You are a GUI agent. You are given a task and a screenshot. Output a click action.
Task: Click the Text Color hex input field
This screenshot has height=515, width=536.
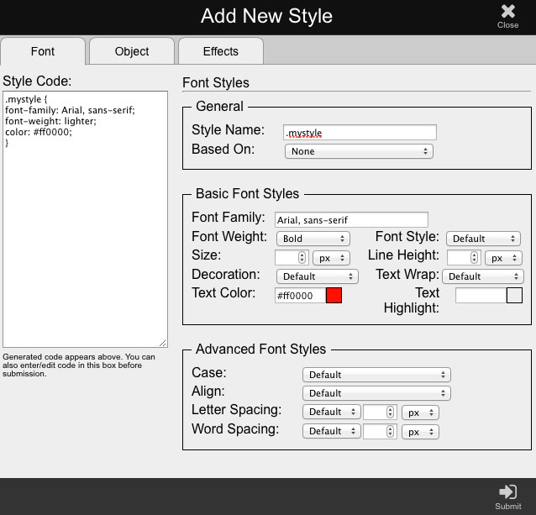point(300,296)
